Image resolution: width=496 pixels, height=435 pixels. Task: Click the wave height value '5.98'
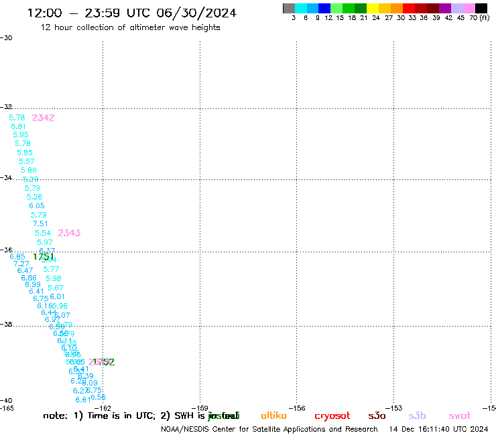click(54, 278)
